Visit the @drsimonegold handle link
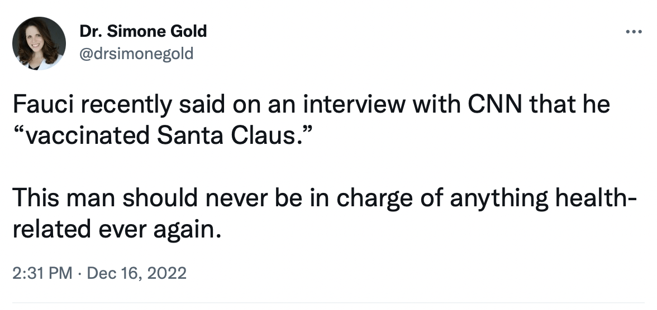 (136, 54)
